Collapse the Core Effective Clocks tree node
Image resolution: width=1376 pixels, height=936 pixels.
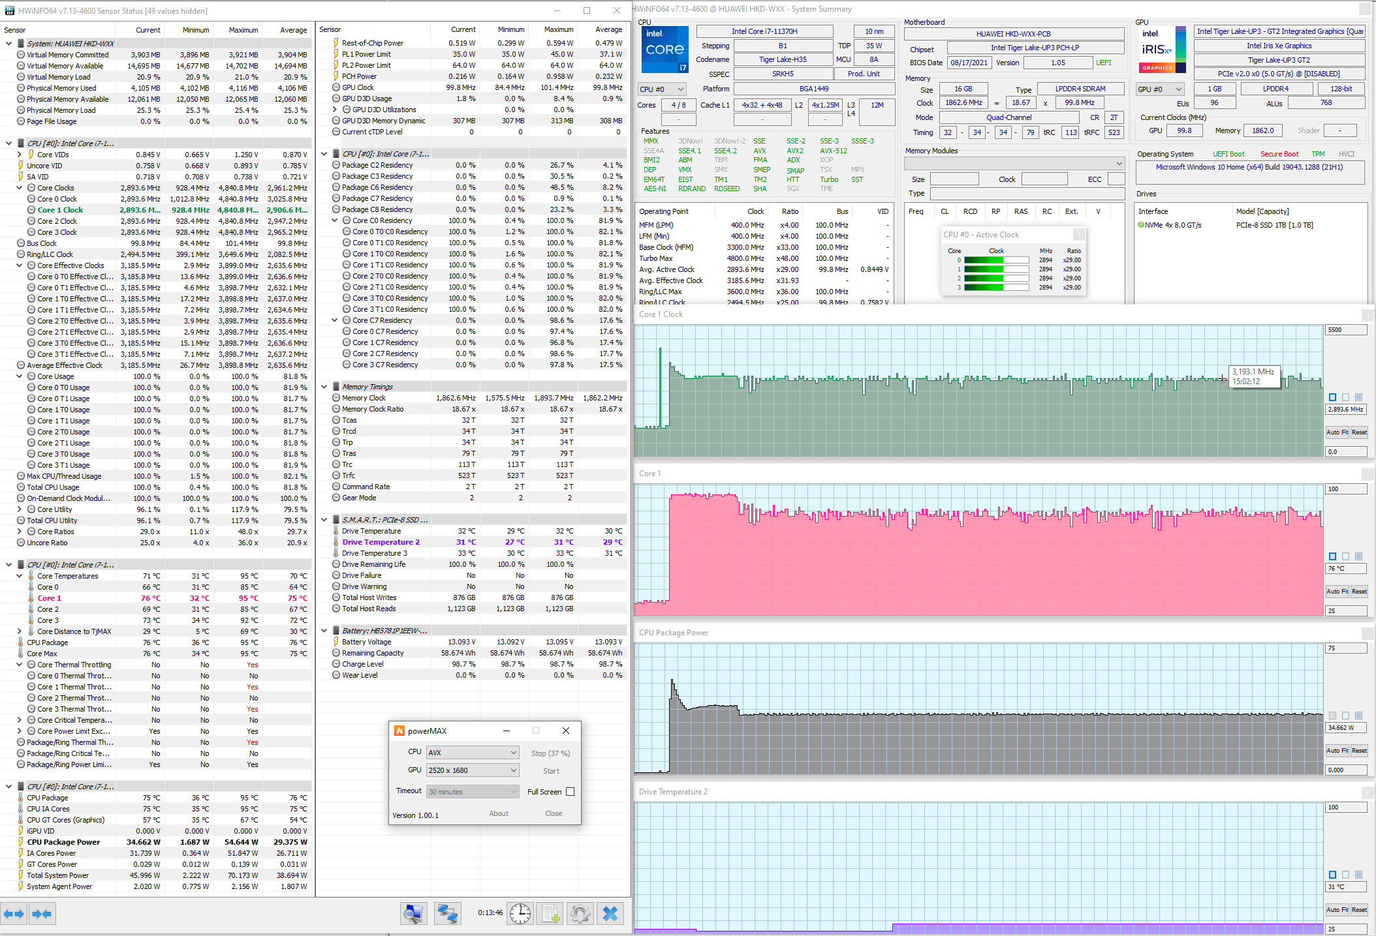20,265
